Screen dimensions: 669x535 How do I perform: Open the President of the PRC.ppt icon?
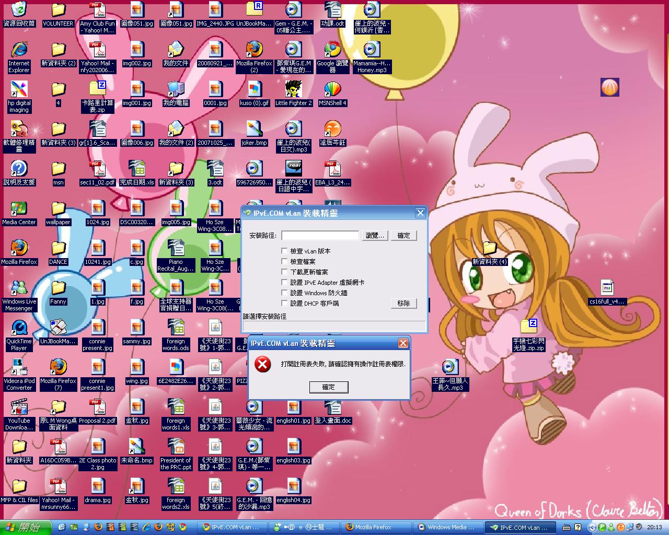(176, 454)
